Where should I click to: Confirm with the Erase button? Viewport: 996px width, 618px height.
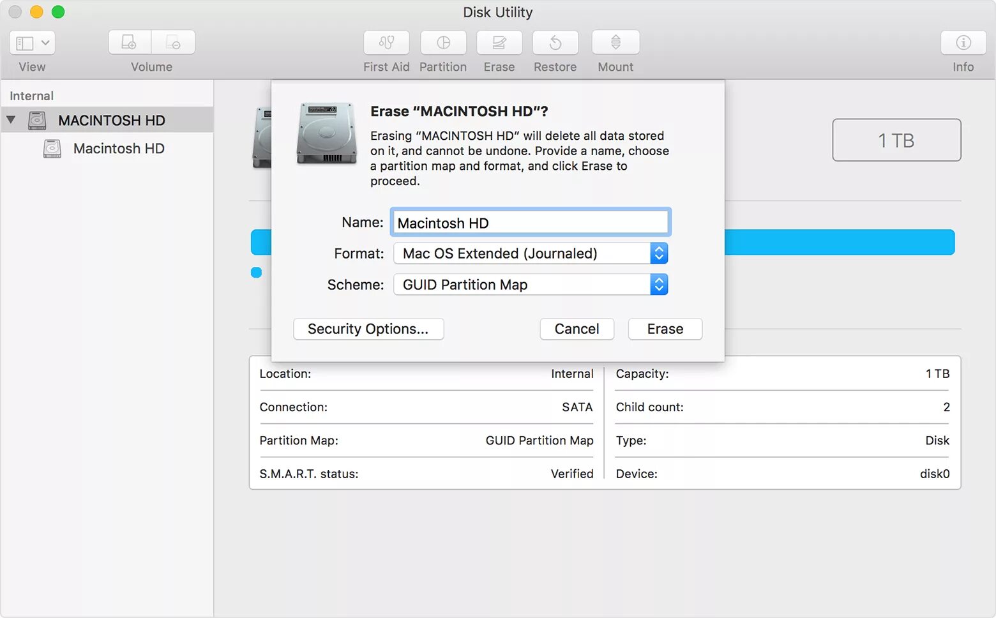point(665,329)
